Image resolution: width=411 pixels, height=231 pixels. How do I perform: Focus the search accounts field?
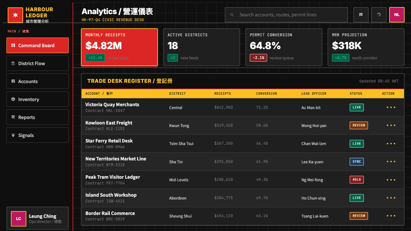[x=286, y=15]
